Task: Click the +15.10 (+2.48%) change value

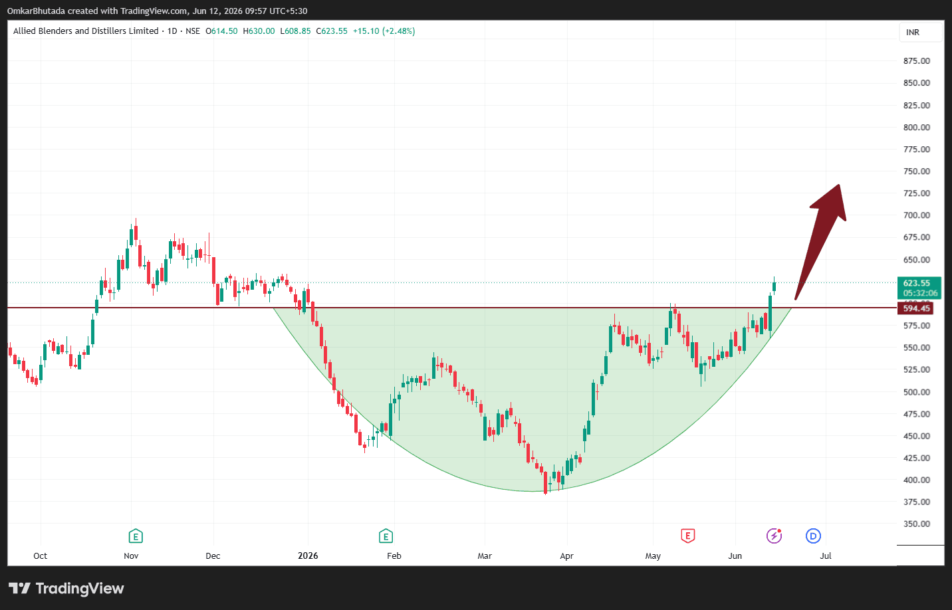Action: 384,31
